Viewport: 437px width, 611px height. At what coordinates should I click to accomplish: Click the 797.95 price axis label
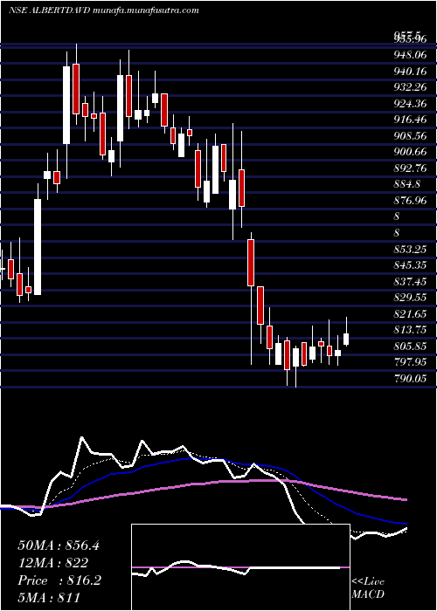point(410,362)
